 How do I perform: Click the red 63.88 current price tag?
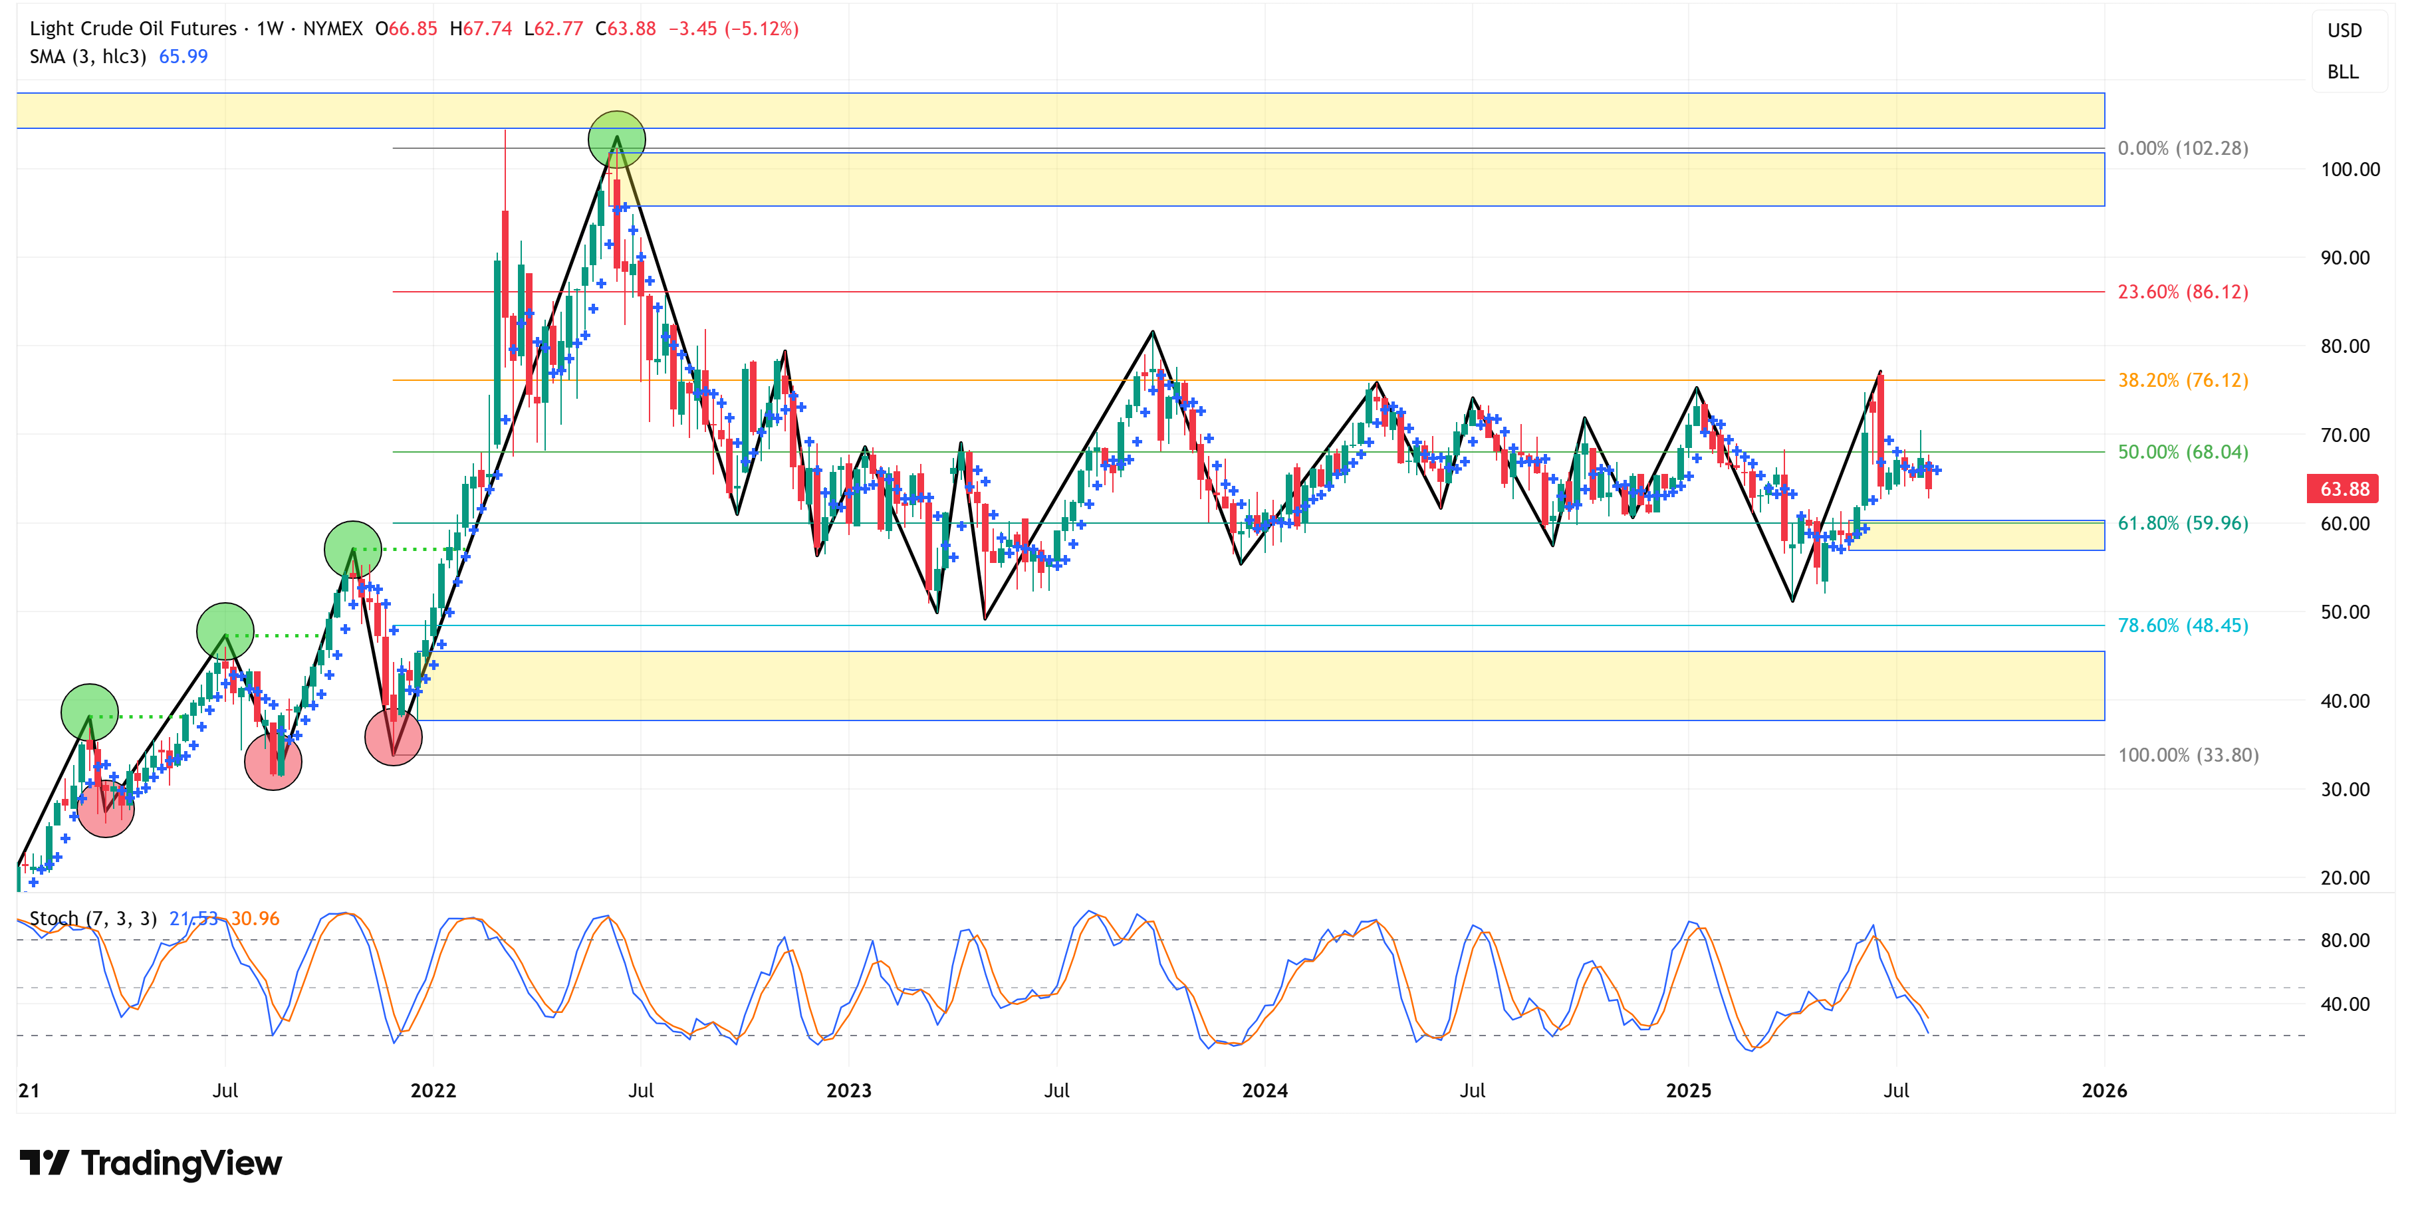point(2344,489)
